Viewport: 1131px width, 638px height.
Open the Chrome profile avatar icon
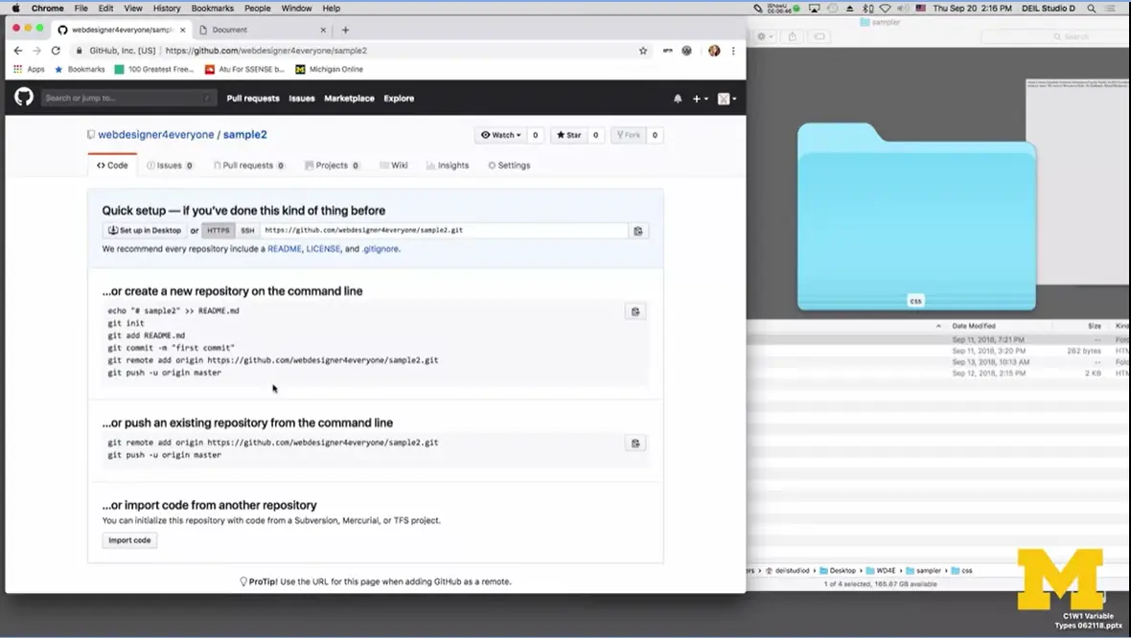coord(714,50)
